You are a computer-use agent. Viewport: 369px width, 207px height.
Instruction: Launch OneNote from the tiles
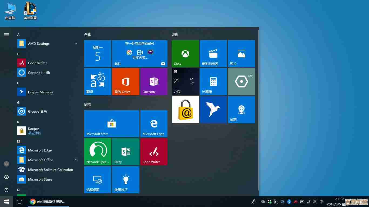(x=154, y=82)
